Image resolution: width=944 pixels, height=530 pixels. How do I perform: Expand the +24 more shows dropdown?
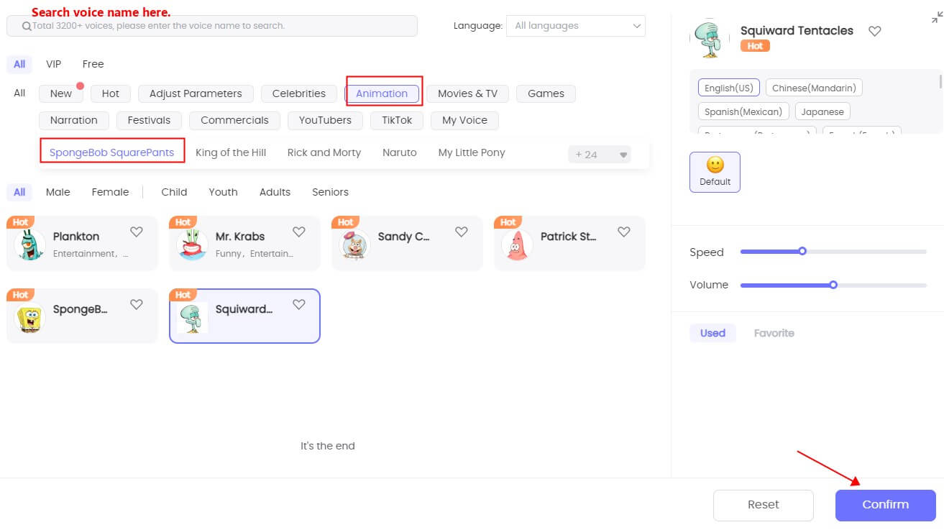pyautogui.click(x=600, y=155)
